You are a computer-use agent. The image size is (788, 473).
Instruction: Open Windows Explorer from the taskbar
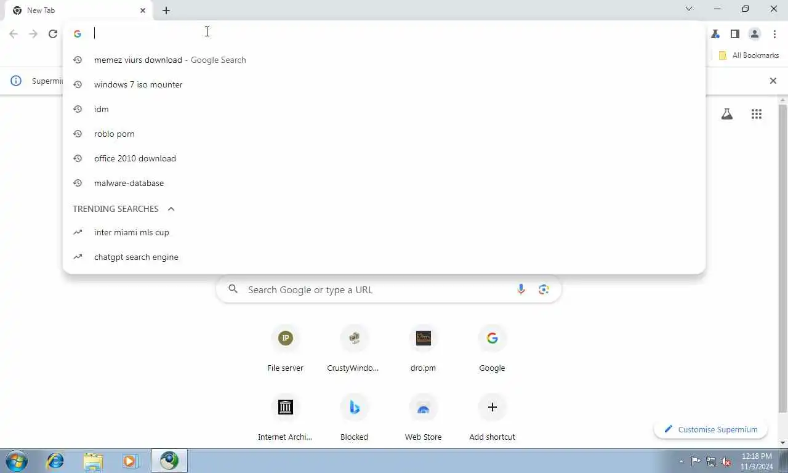(x=93, y=461)
